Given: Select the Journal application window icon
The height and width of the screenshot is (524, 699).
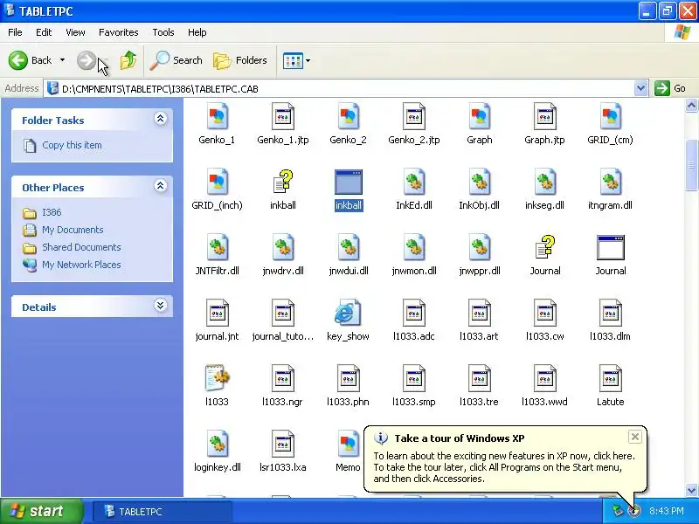Looking at the screenshot, I should click(x=610, y=247).
